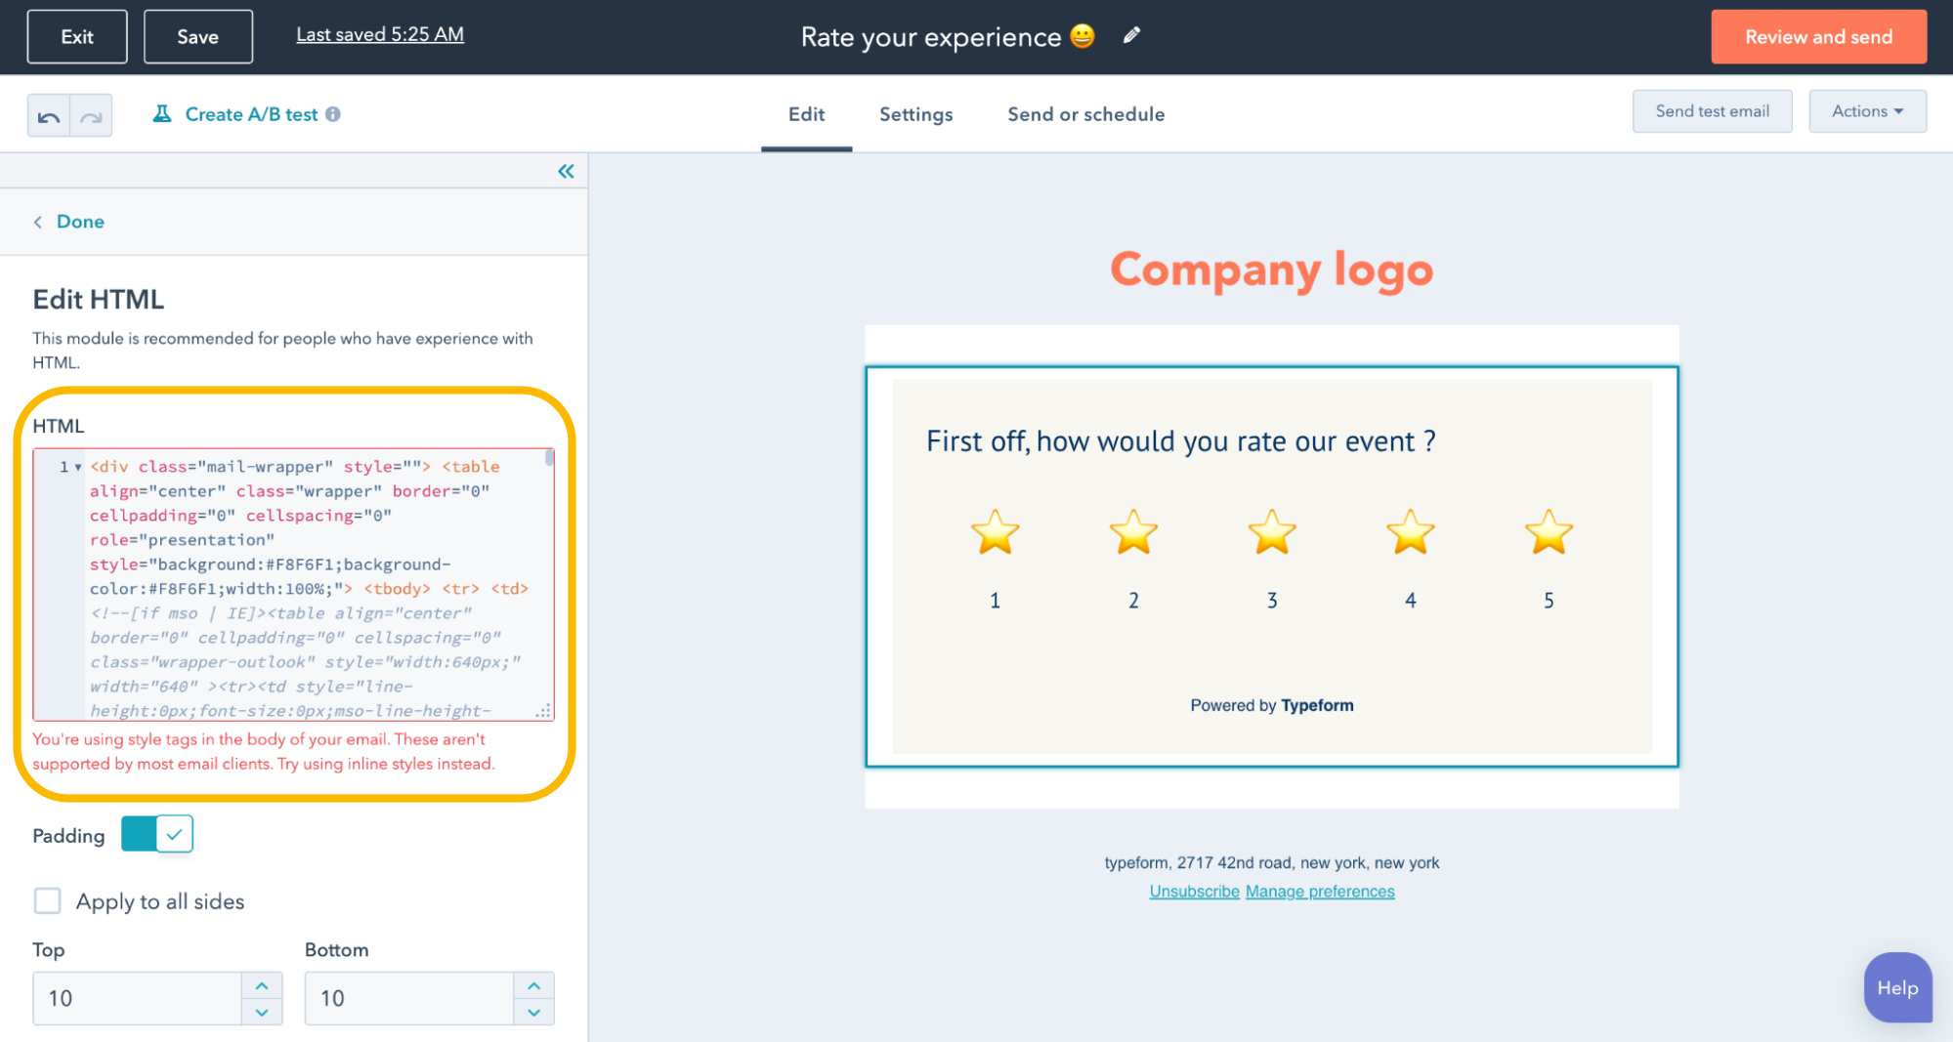This screenshot has width=1953, height=1042.
Task: Open the Actions dropdown
Action: [1867, 111]
